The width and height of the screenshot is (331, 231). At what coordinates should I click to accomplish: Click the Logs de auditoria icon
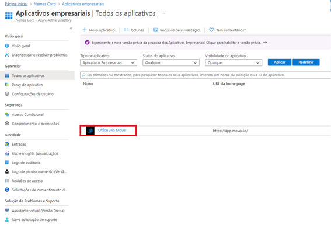point(7,162)
